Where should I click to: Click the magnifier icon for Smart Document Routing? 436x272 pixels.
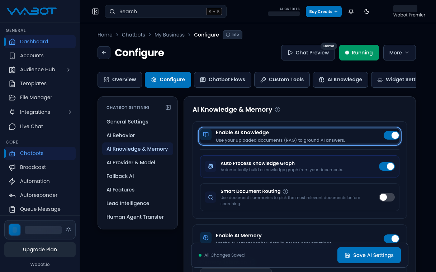tap(210, 197)
